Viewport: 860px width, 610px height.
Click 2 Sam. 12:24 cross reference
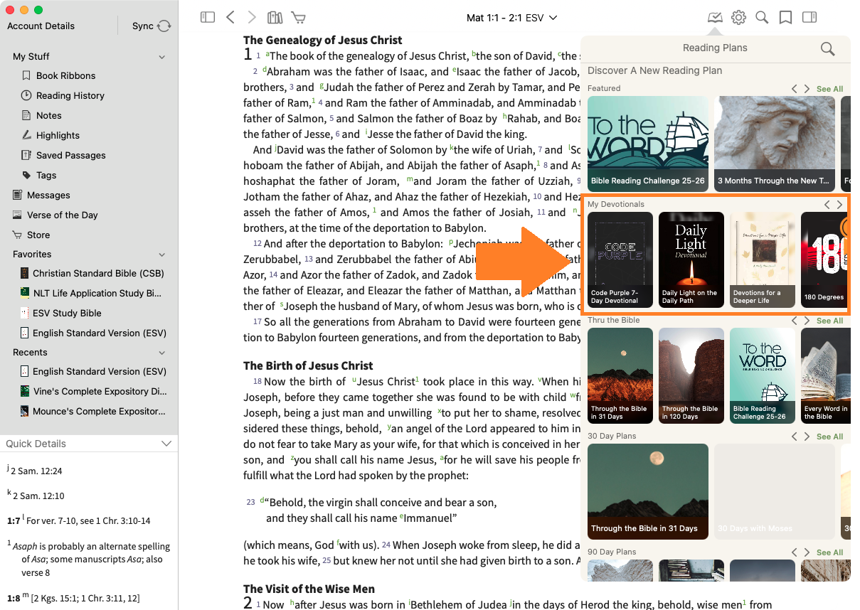click(36, 470)
